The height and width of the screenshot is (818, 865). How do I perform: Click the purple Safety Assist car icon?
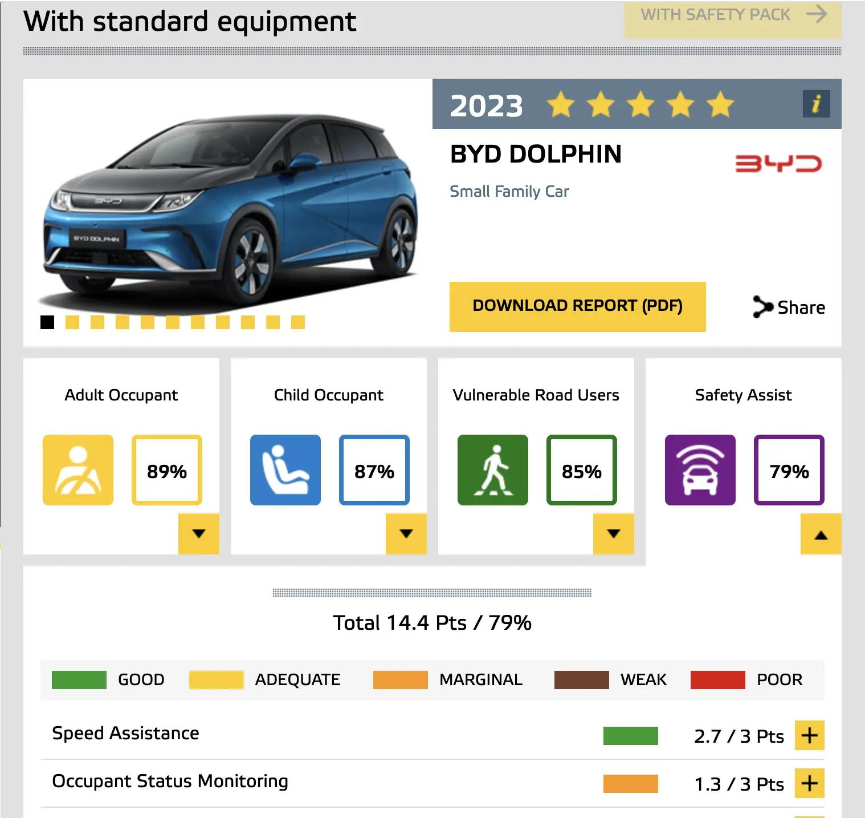point(700,470)
